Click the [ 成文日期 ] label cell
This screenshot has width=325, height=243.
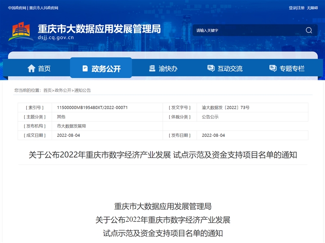(x=35, y=135)
